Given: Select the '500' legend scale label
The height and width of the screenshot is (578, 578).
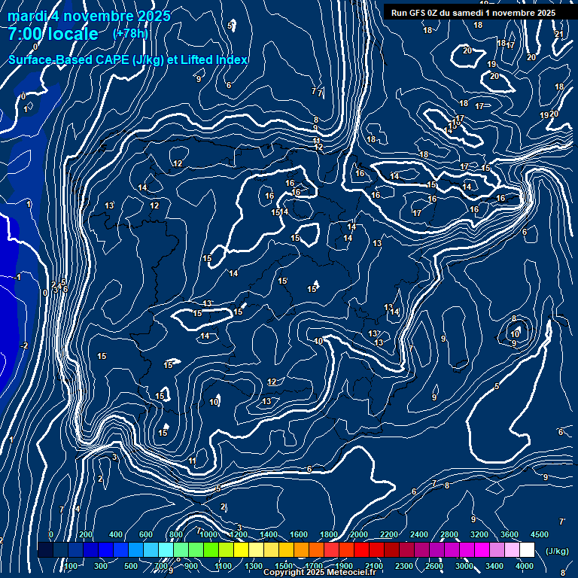Looking at the screenshot, I should (x=131, y=566).
